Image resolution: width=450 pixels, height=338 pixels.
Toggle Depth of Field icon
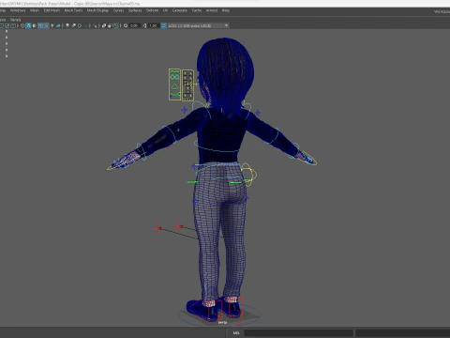(86, 25)
